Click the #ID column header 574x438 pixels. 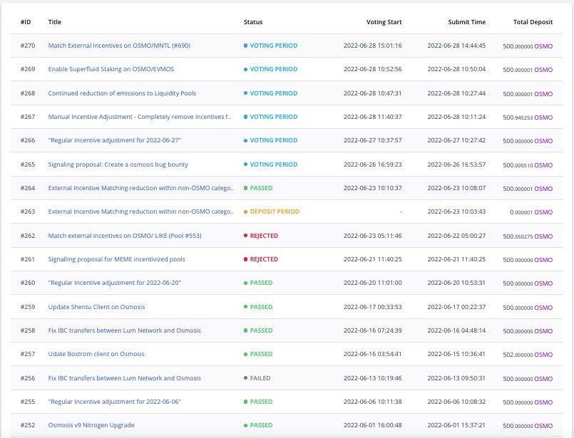[x=26, y=22]
